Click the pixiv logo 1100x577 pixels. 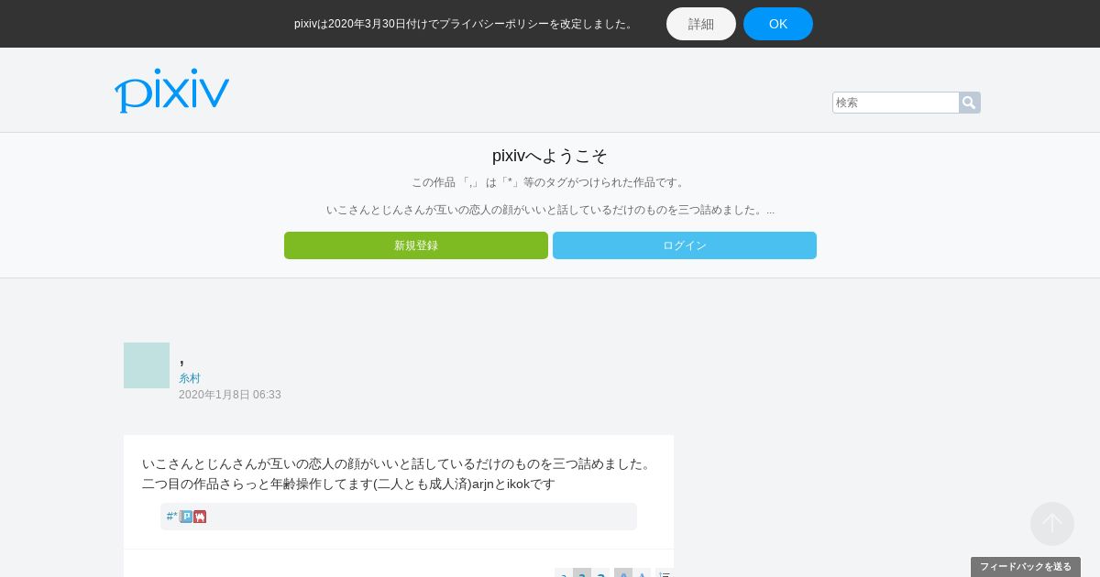pyautogui.click(x=171, y=91)
